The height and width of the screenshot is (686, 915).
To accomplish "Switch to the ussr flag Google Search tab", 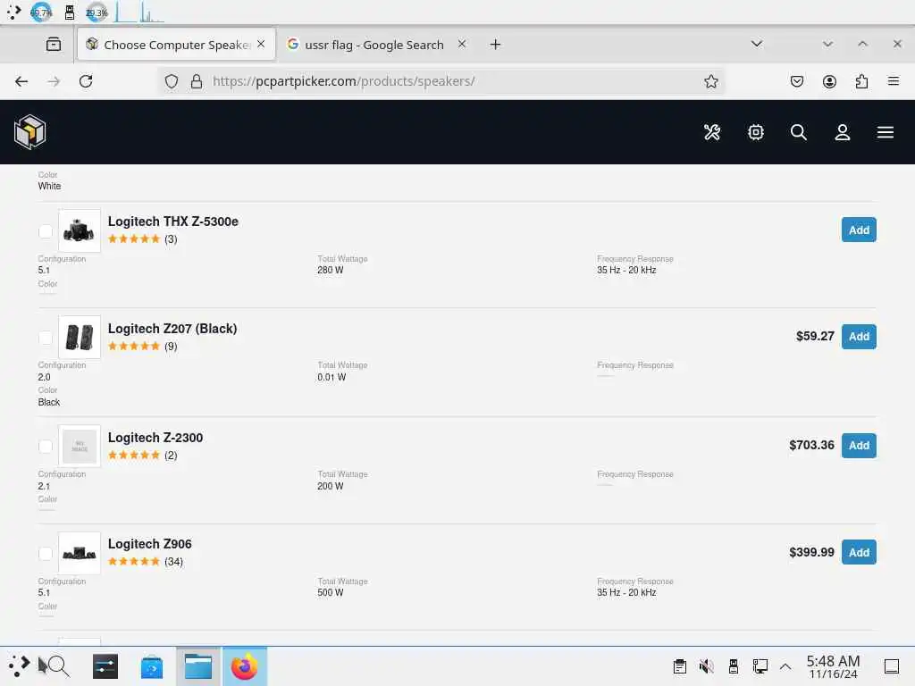I will pyautogui.click(x=374, y=45).
